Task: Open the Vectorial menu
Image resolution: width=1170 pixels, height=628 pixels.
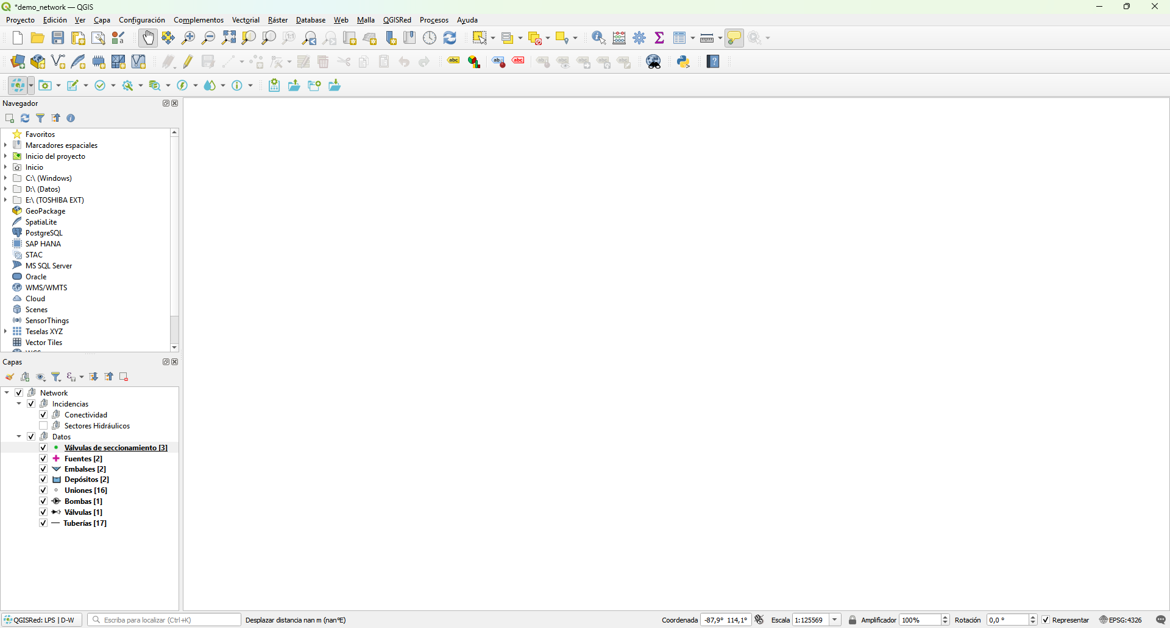Action: (x=246, y=20)
